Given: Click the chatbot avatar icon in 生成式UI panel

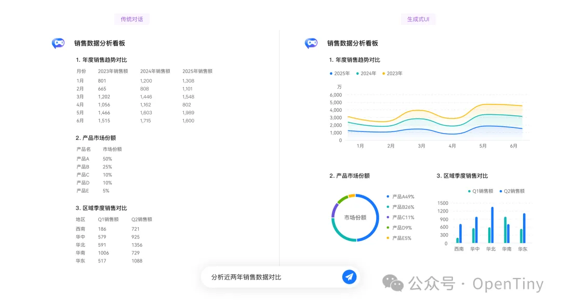Looking at the screenshot, I should 311,43.
